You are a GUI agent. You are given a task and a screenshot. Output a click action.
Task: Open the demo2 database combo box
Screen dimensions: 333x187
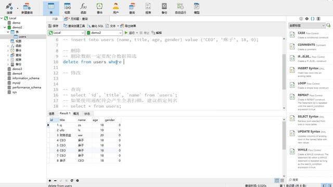(x=104, y=33)
